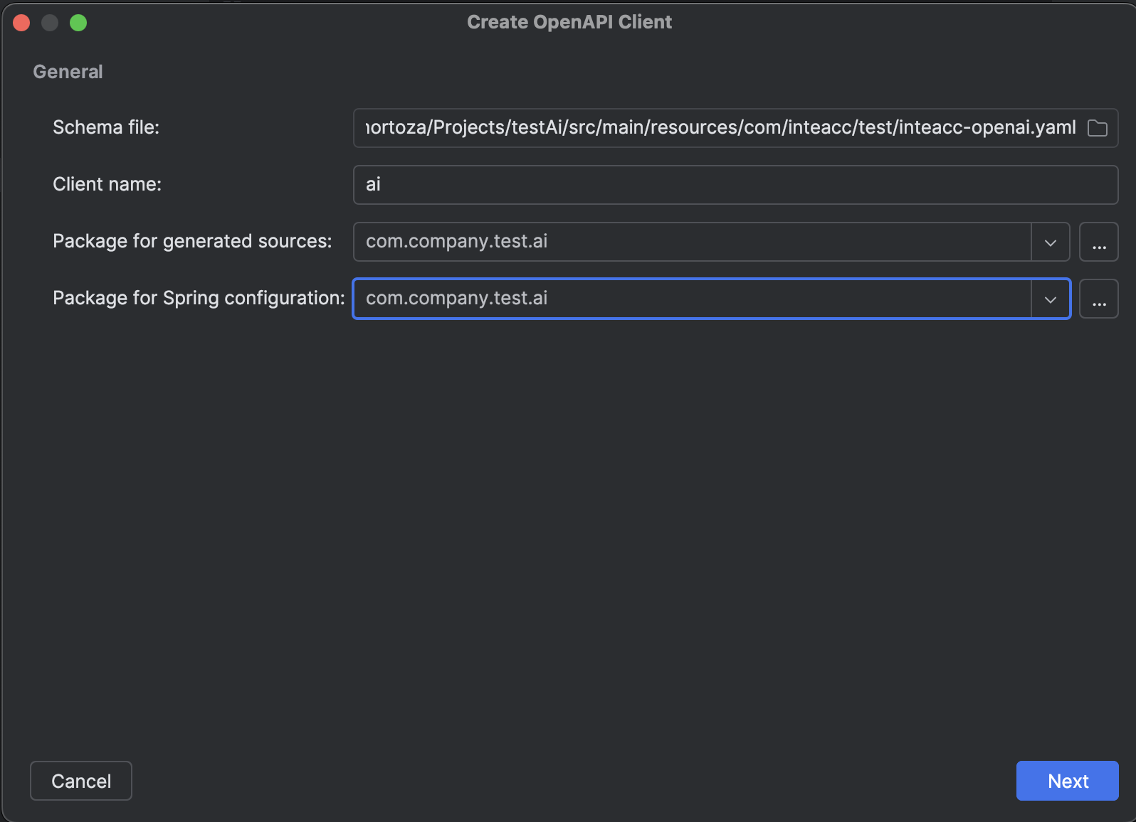
Task: Click the "Schema file:" label
Action: [106, 127]
